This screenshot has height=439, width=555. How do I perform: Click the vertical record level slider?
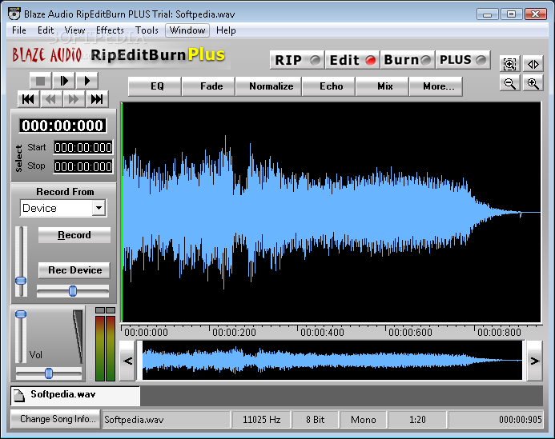[x=21, y=261]
